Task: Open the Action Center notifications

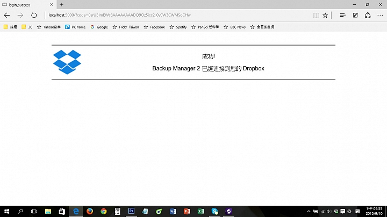Action: click(x=342, y=211)
